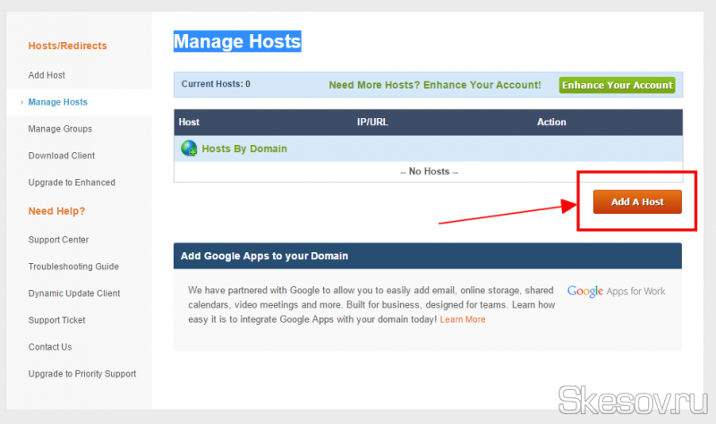The width and height of the screenshot is (716, 424).
Task: Open the Troubleshooting Guide link
Action: coord(73,267)
